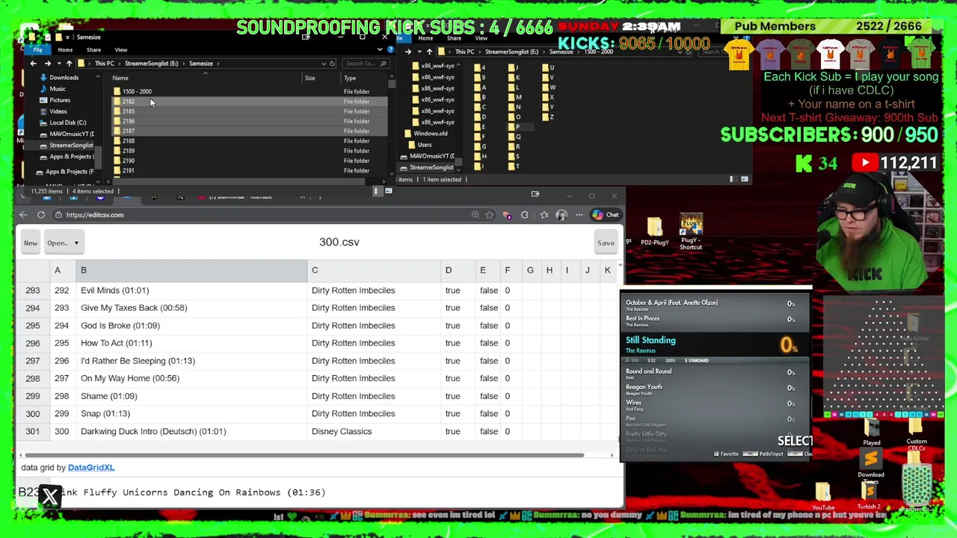Open the browser extensions icon

click(x=524, y=215)
